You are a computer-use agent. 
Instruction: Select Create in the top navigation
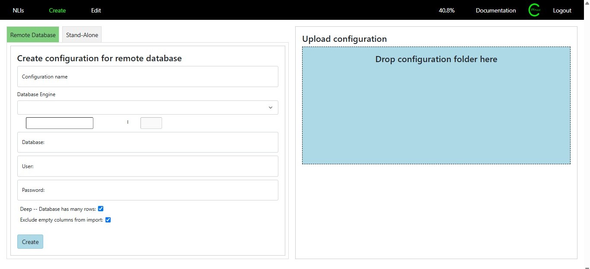coord(57,10)
